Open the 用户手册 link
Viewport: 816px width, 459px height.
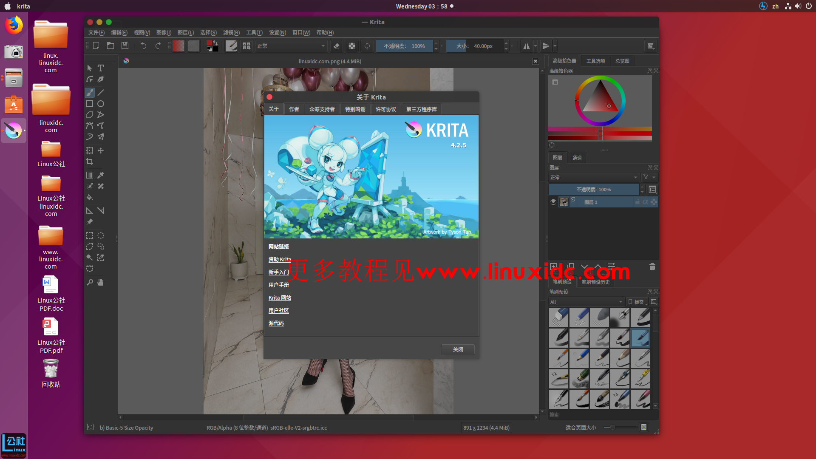coord(278,285)
